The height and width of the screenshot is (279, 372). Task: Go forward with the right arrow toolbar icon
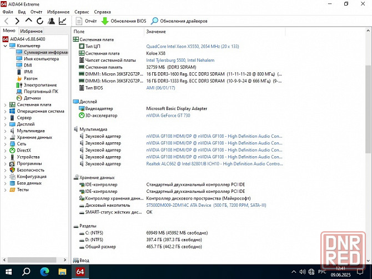click(17, 21)
